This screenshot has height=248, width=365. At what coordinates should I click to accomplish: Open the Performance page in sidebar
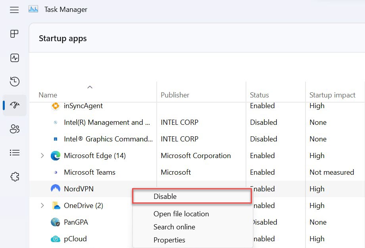tap(14, 57)
